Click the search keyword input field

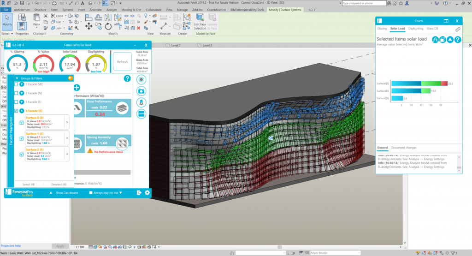coord(364,3)
